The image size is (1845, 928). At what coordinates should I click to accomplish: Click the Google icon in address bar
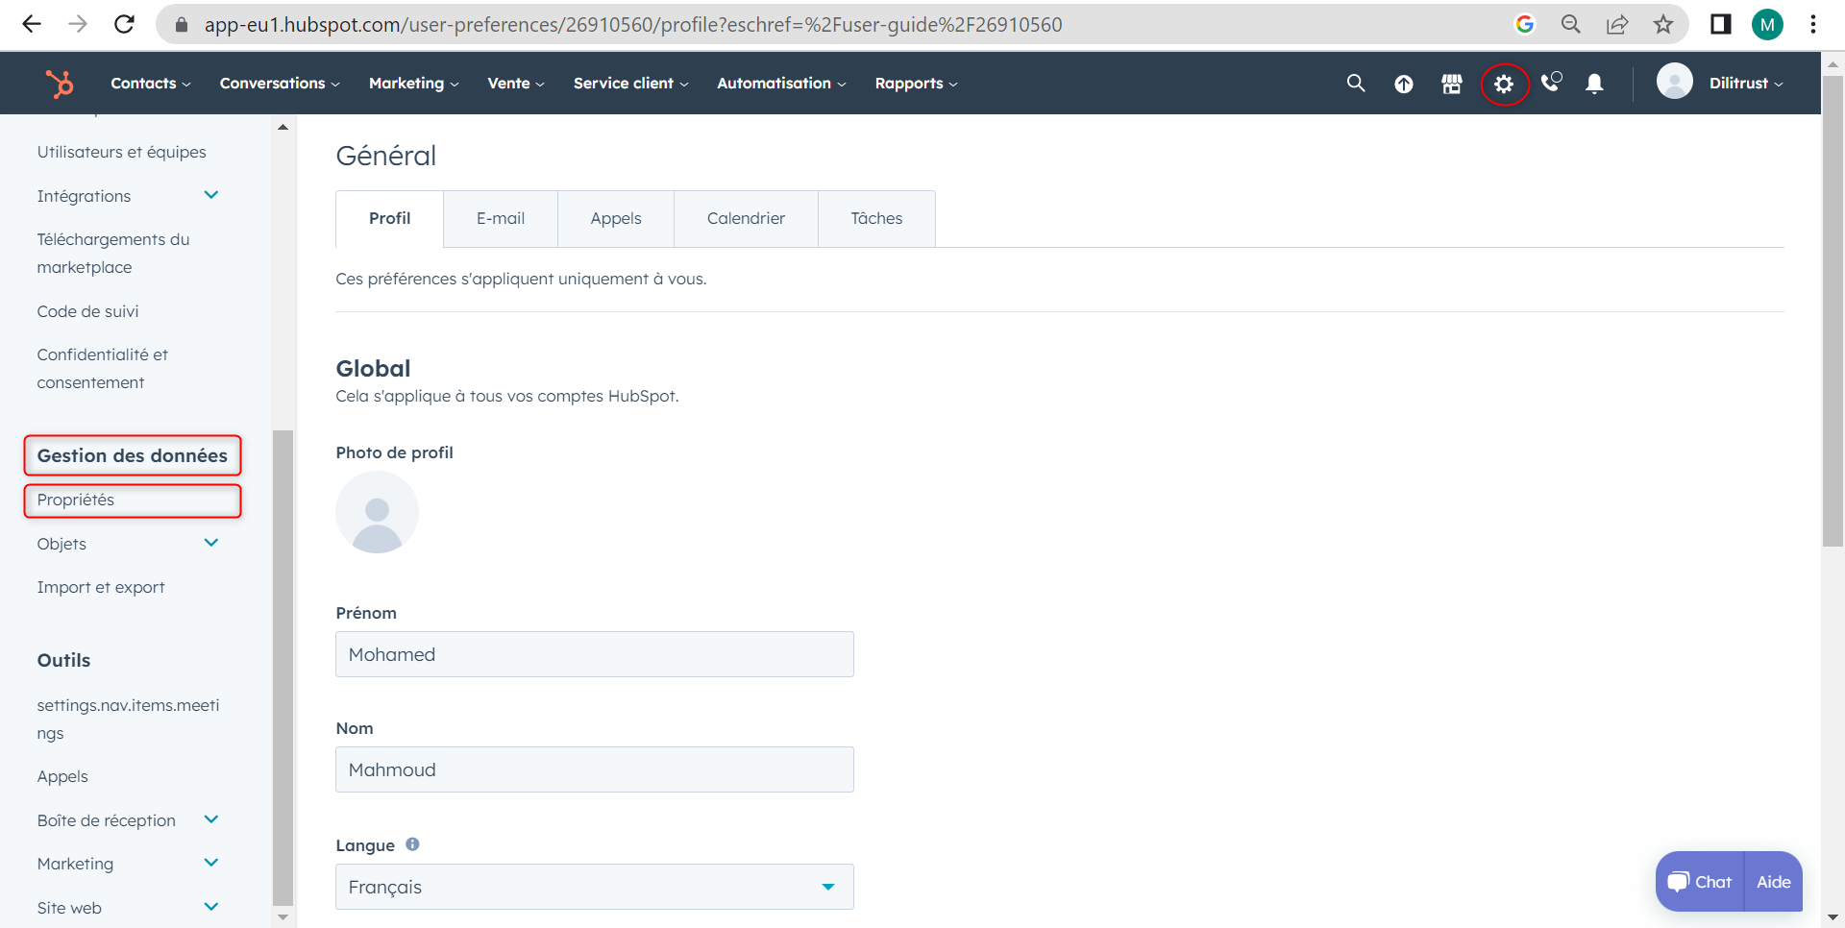point(1525,24)
